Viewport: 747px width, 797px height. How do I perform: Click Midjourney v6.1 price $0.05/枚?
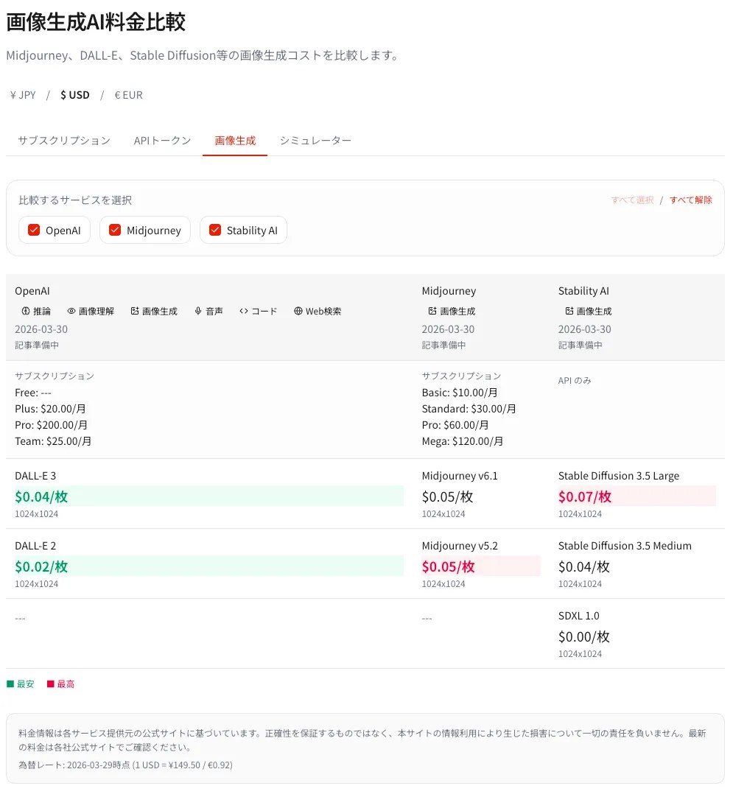[447, 496]
